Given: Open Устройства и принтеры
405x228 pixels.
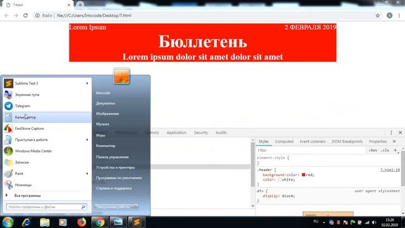Looking at the screenshot, I should click(115, 167).
